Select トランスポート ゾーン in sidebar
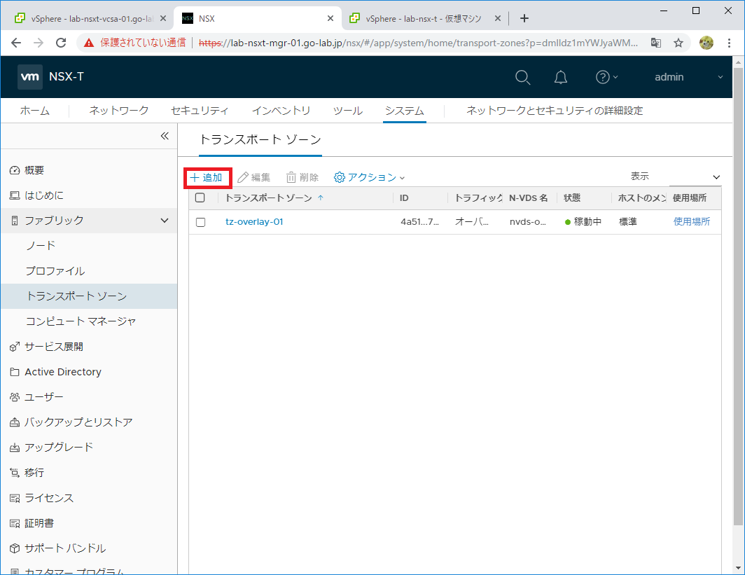745x575 pixels. pyautogui.click(x=89, y=296)
